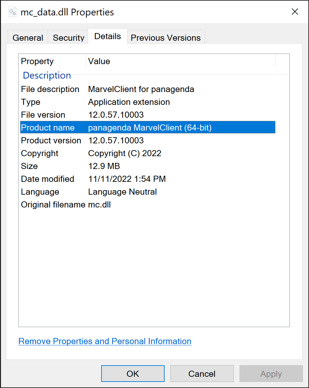Go to the Previous Versions tab

166,38
